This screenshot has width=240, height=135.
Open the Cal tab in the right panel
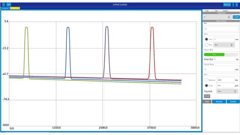pos(216,11)
